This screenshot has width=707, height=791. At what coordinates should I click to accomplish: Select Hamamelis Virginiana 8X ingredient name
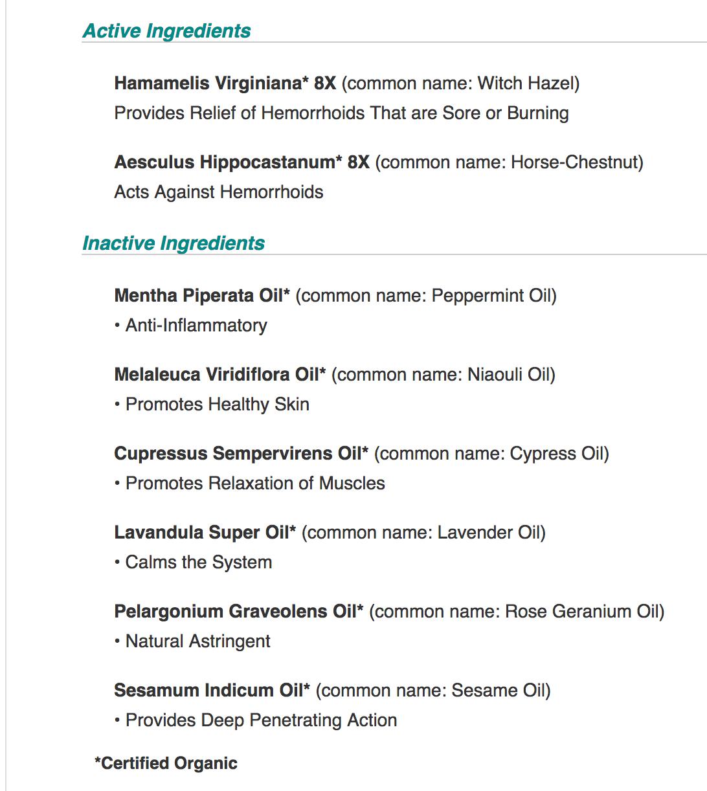225,84
